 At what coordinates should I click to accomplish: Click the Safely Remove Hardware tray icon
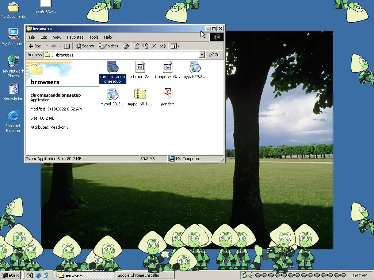tap(244, 276)
